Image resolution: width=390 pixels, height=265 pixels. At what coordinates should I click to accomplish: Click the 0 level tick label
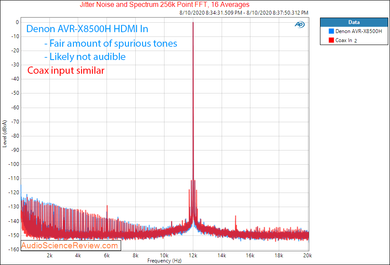pyautogui.click(x=17, y=22)
